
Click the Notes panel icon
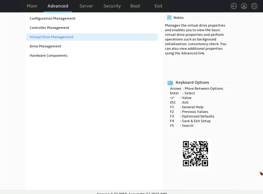point(169,18)
